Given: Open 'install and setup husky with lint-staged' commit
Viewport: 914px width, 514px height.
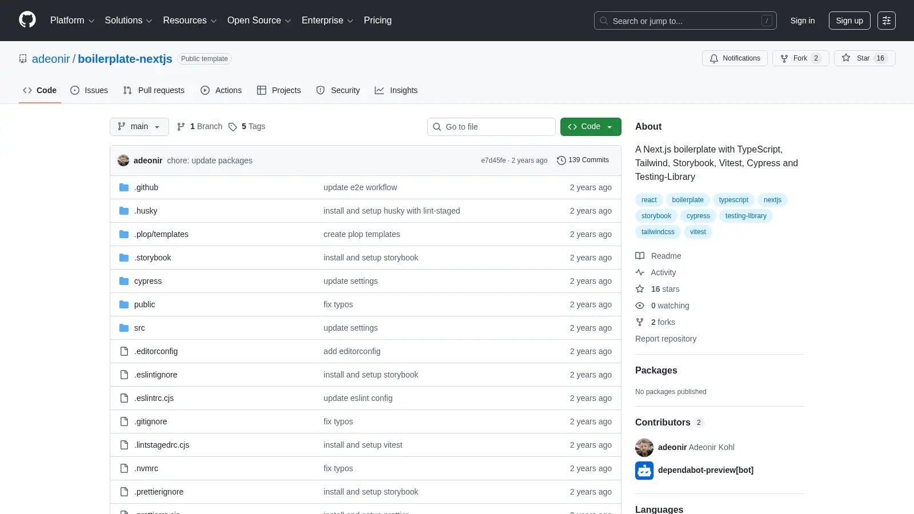Looking at the screenshot, I should [392, 211].
